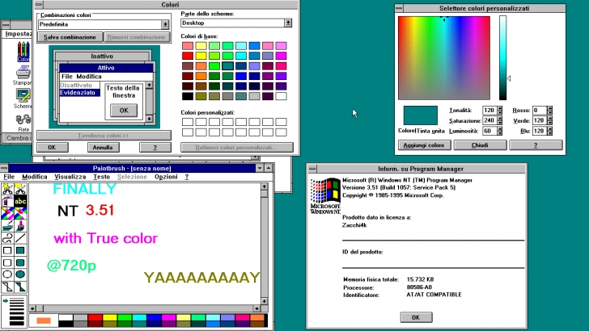Select the rectangular Pick scissors tool
The width and height of the screenshot is (589, 331).
click(x=20, y=189)
